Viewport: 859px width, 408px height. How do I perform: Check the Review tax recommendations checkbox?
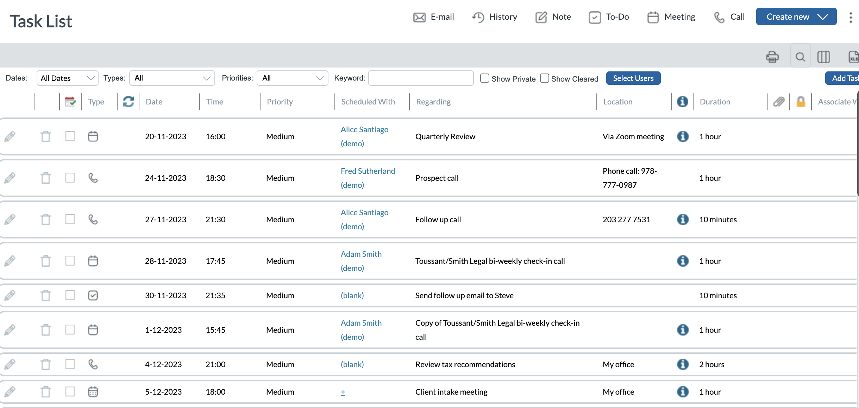(x=70, y=364)
